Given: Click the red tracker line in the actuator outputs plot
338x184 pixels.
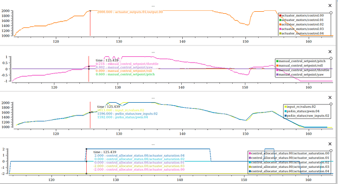Looking at the screenshot, I should [x=90, y=23].
